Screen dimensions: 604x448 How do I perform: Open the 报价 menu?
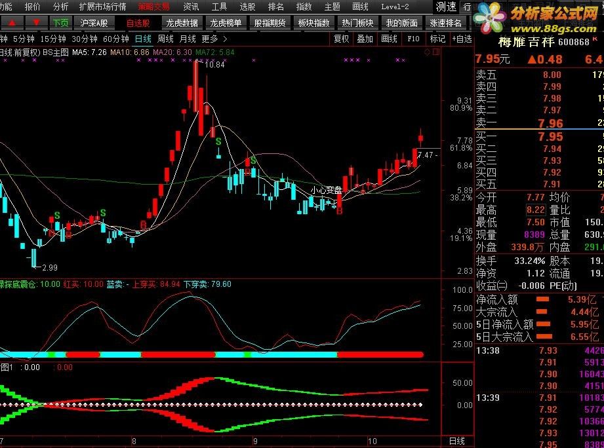point(32,7)
